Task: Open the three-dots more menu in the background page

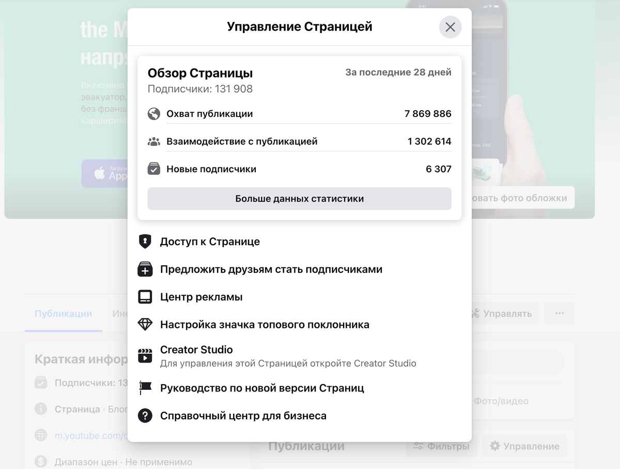Action: (560, 313)
